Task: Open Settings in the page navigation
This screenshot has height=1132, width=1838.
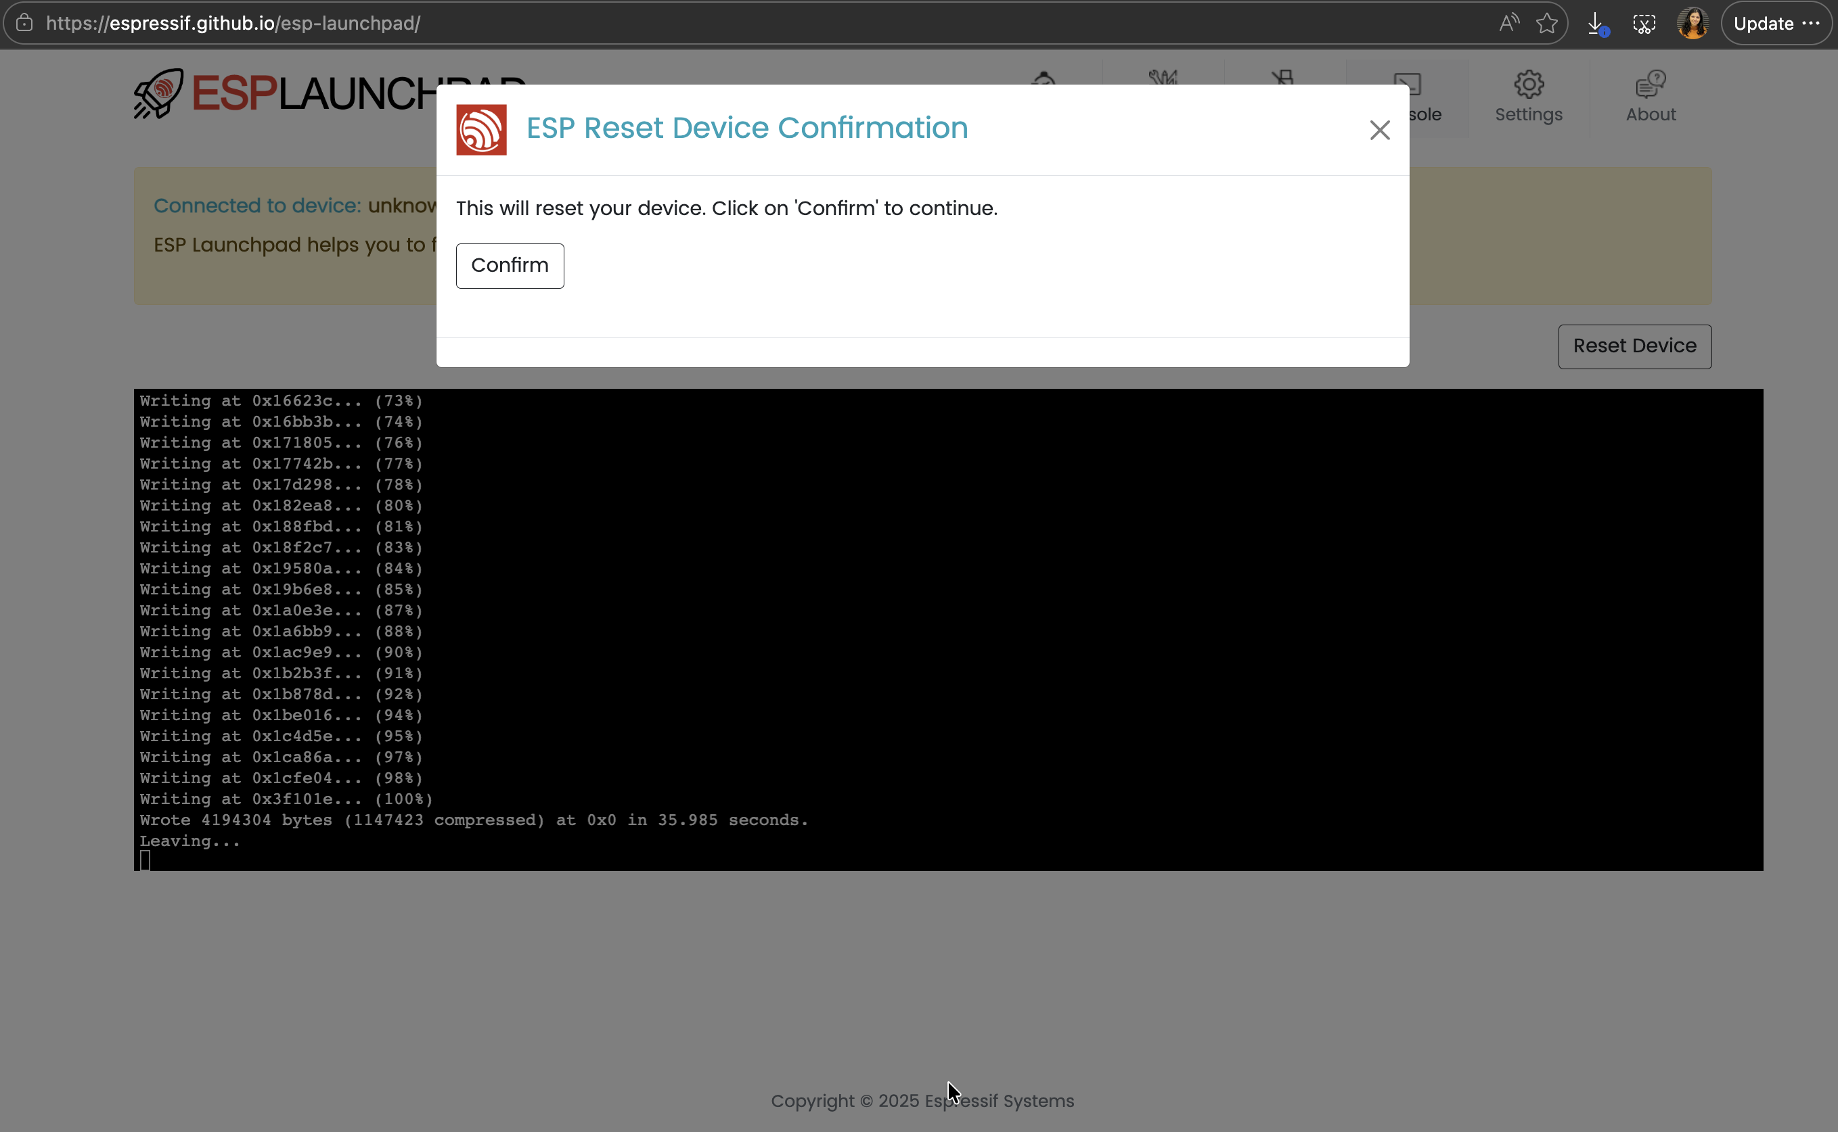Action: [1529, 97]
